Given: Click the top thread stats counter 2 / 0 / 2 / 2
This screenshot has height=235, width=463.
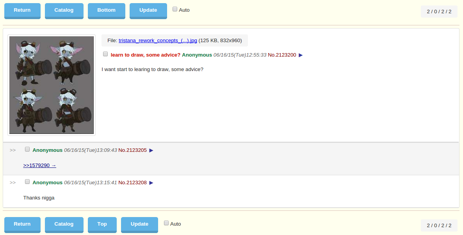Looking at the screenshot, I should point(439,11).
